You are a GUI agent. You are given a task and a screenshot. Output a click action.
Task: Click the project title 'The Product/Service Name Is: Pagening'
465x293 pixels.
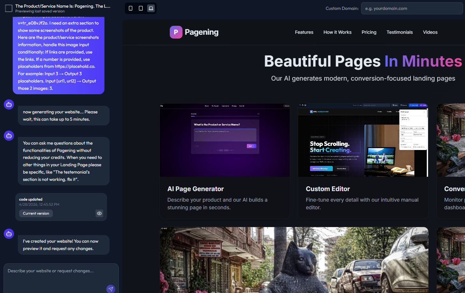point(63,6)
